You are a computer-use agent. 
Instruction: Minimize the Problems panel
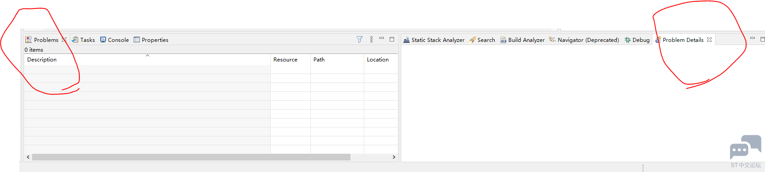click(x=382, y=39)
